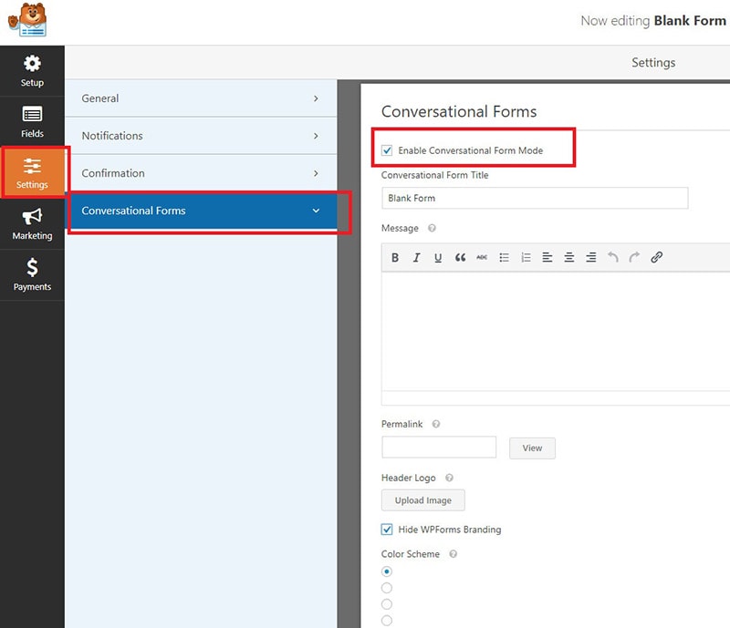
Task: Show help tooltip next to Permalink
Action: click(x=436, y=424)
